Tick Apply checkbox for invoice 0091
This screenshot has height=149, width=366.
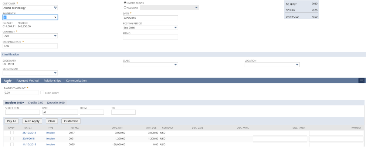(x=12, y=139)
